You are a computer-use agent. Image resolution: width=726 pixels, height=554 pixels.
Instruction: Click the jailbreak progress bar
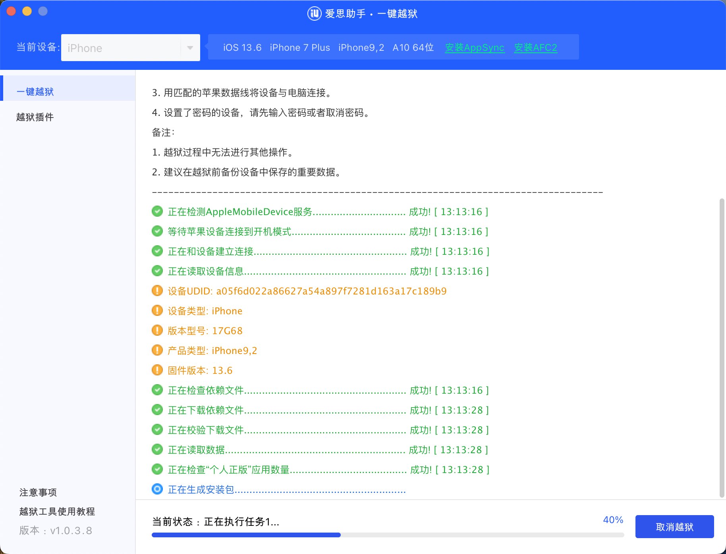(x=388, y=535)
